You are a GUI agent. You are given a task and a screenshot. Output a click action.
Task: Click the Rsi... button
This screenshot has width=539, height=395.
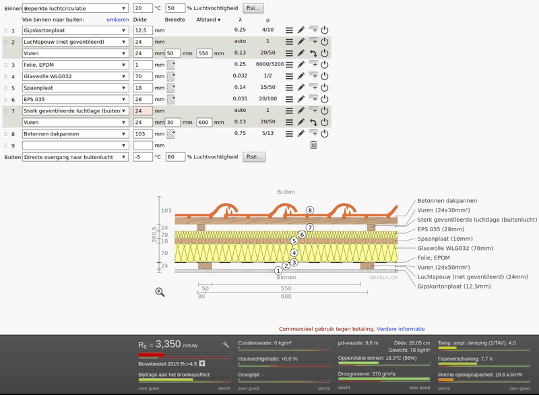pyautogui.click(x=253, y=8)
